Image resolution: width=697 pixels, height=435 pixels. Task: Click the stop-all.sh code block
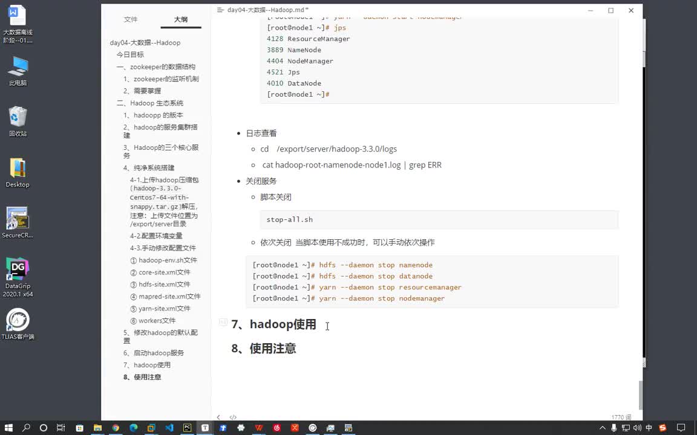click(x=439, y=220)
